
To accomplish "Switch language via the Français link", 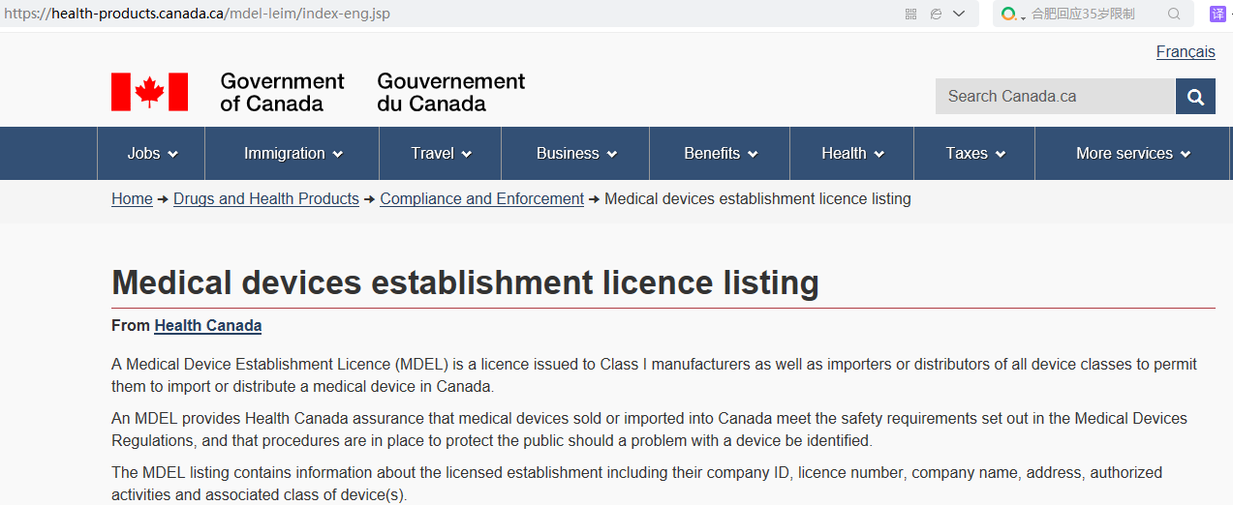I will [x=1185, y=52].
